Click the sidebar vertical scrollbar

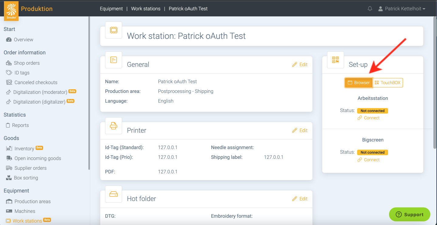pos(89,93)
